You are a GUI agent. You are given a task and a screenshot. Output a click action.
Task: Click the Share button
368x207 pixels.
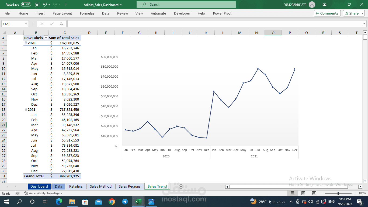(x=354, y=13)
